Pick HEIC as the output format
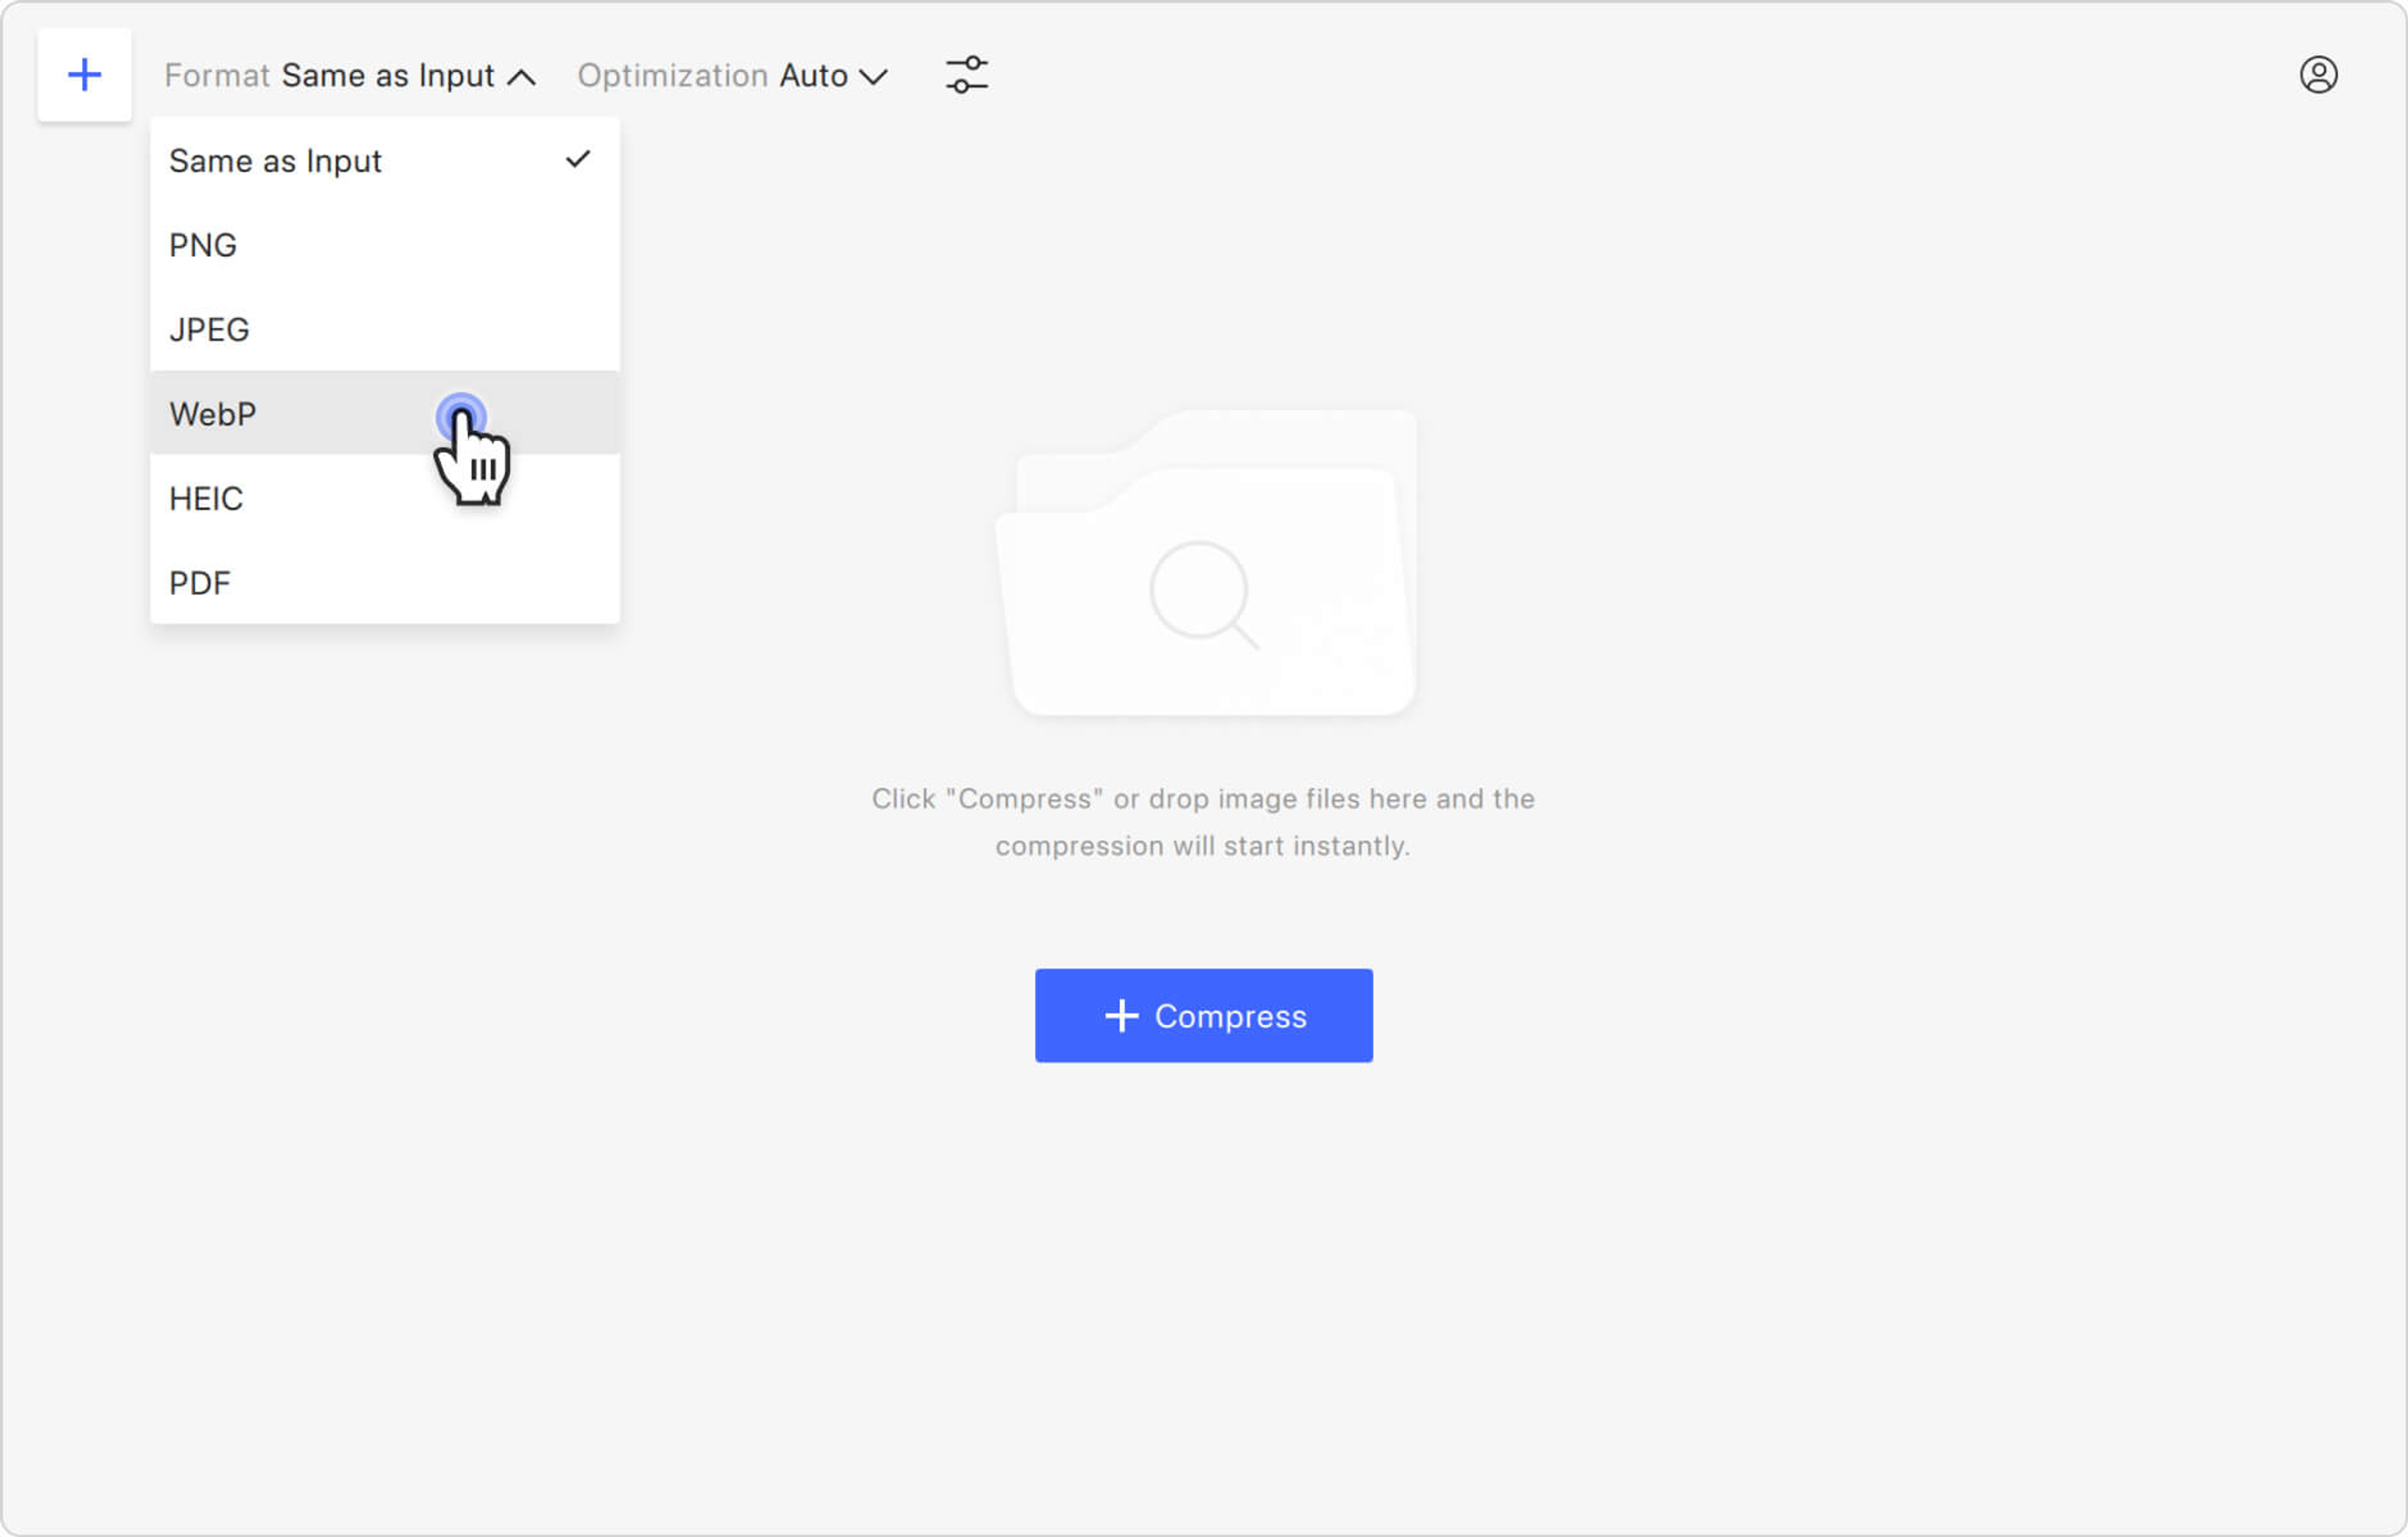The image size is (2408, 1537). click(206, 498)
